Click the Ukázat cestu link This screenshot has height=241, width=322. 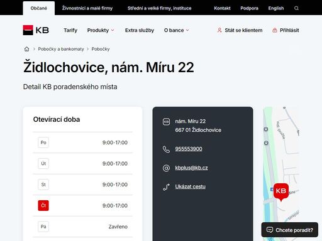click(x=190, y=186)
